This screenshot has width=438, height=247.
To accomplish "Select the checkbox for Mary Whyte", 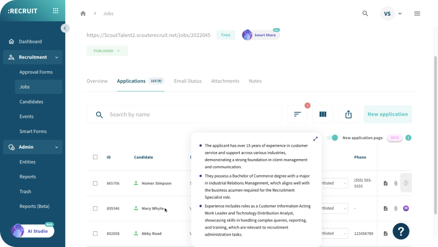I will (x=95, y=208).
